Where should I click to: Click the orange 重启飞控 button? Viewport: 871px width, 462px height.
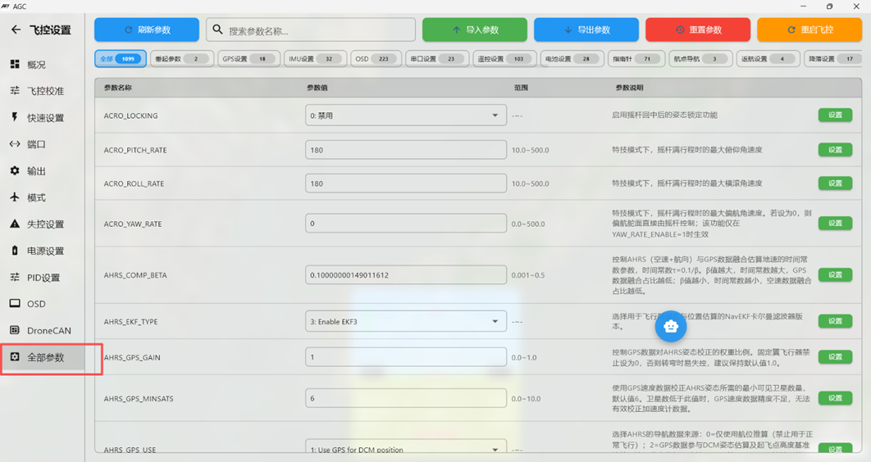[809, 30]
